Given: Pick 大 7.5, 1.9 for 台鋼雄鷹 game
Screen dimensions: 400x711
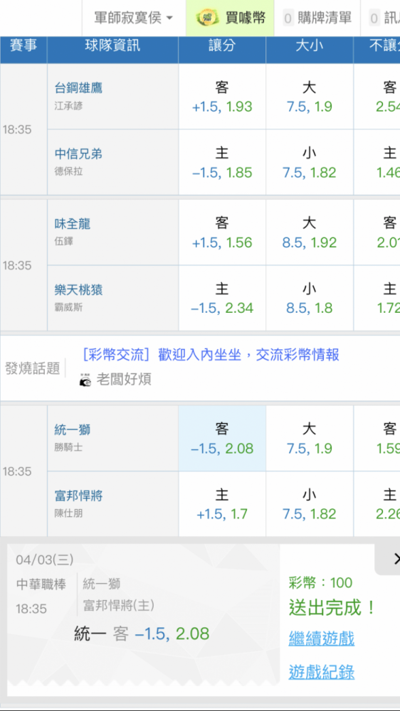Looking at the screenshot, I should 310,97.
